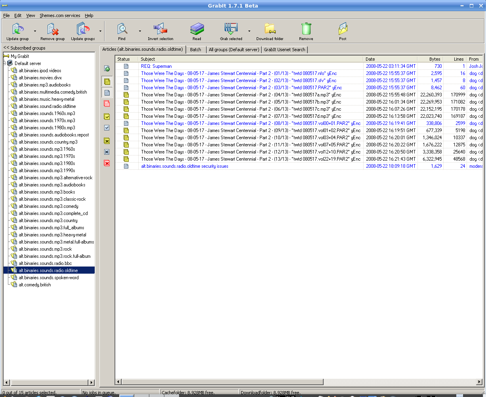This screenshot has width=486, height=397.
Task: Click the My GrabIt folder icon
Action: click(6, 56)
